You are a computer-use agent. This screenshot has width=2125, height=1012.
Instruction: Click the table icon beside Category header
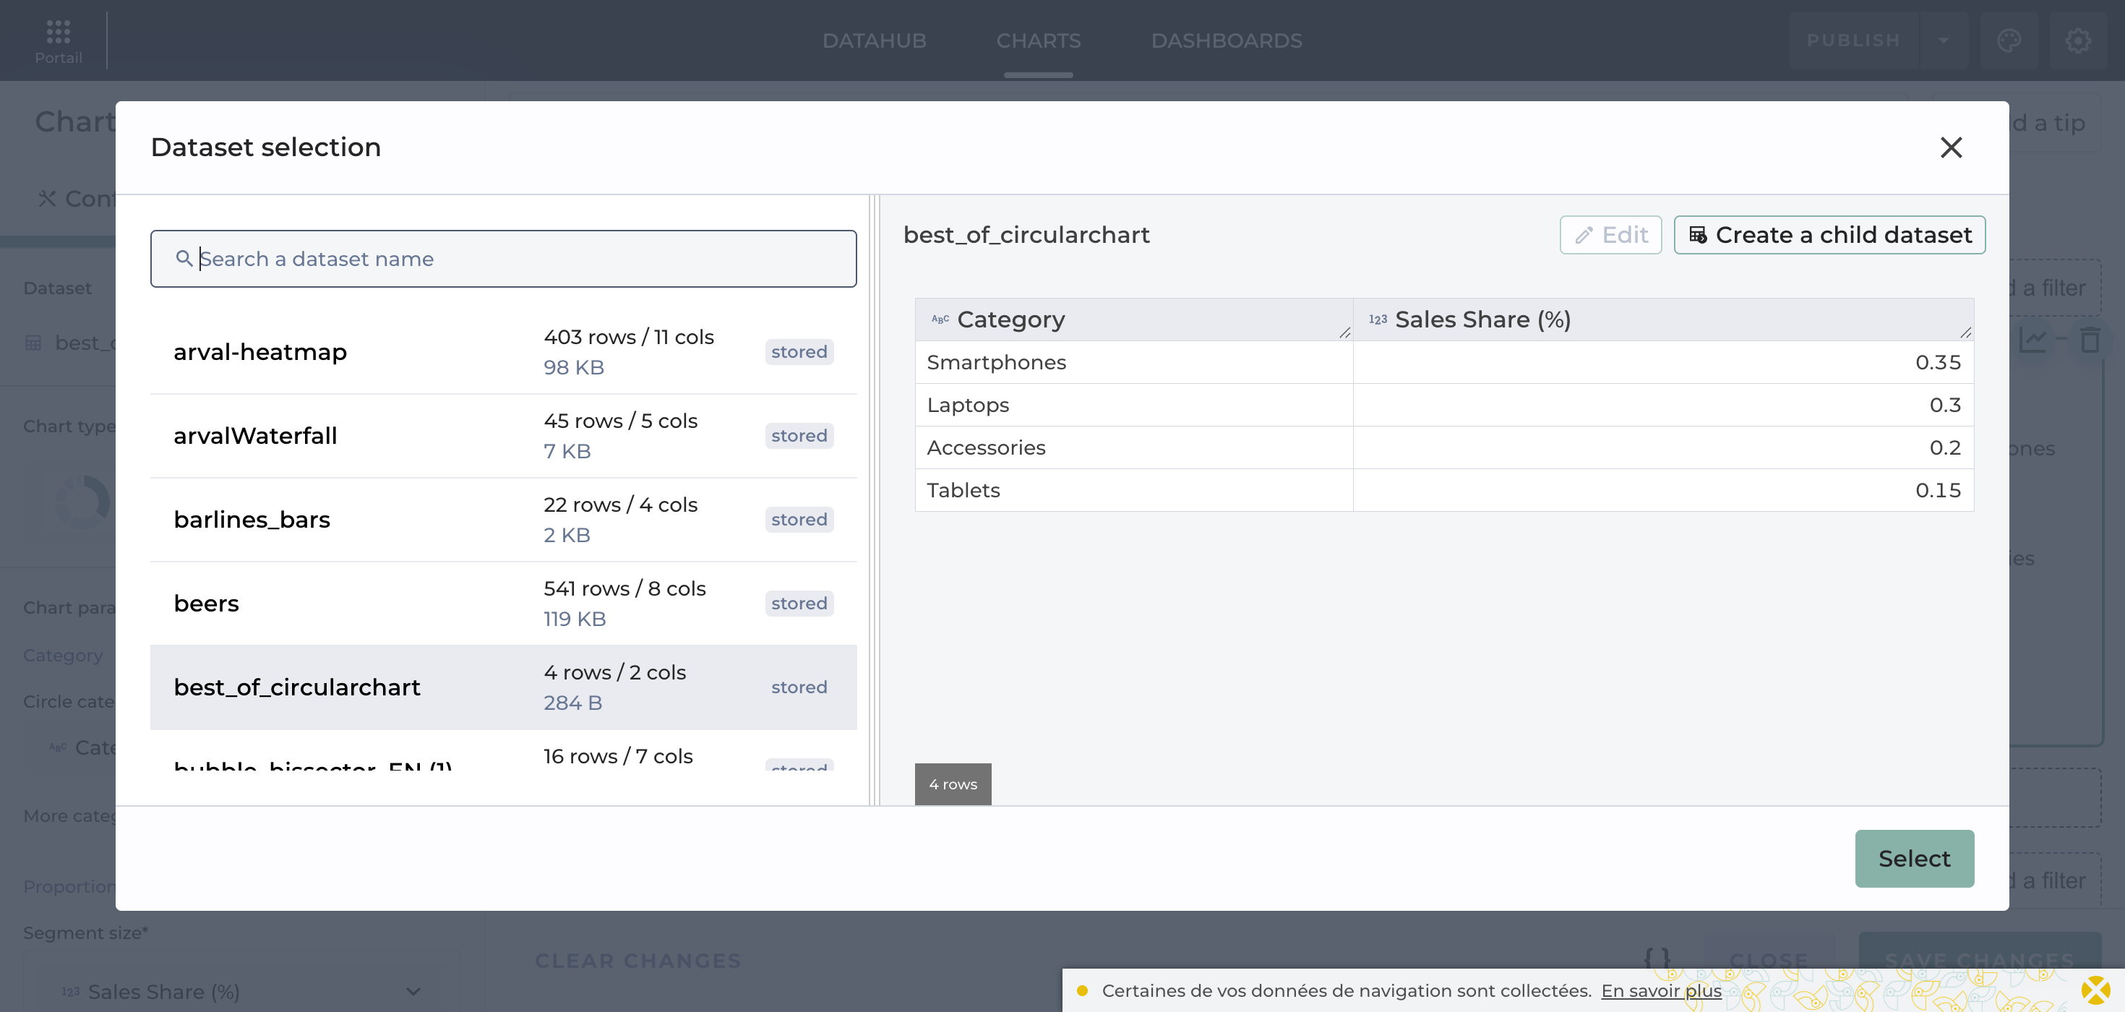(940, 320)
